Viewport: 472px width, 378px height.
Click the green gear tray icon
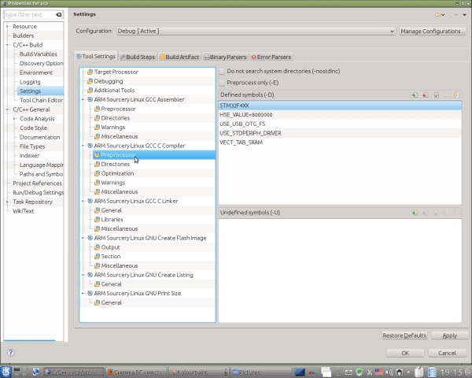tap(360, 372)
